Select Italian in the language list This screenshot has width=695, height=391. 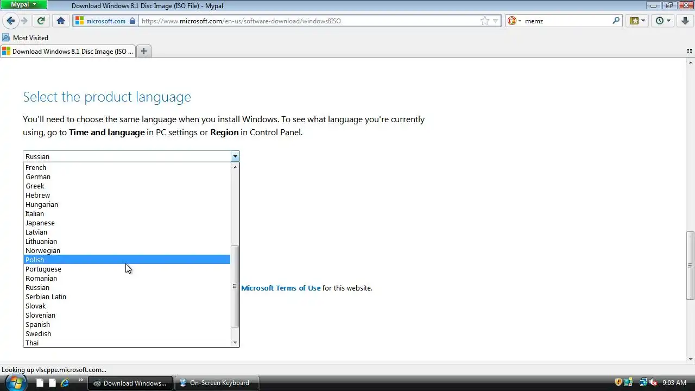pyautogui.click(x=127, y=213)
